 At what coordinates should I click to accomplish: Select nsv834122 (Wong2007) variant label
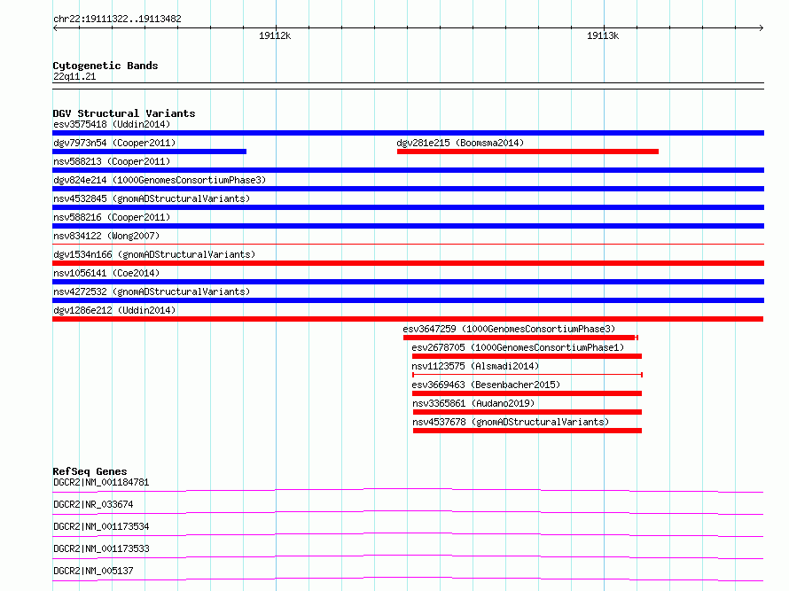106,236
